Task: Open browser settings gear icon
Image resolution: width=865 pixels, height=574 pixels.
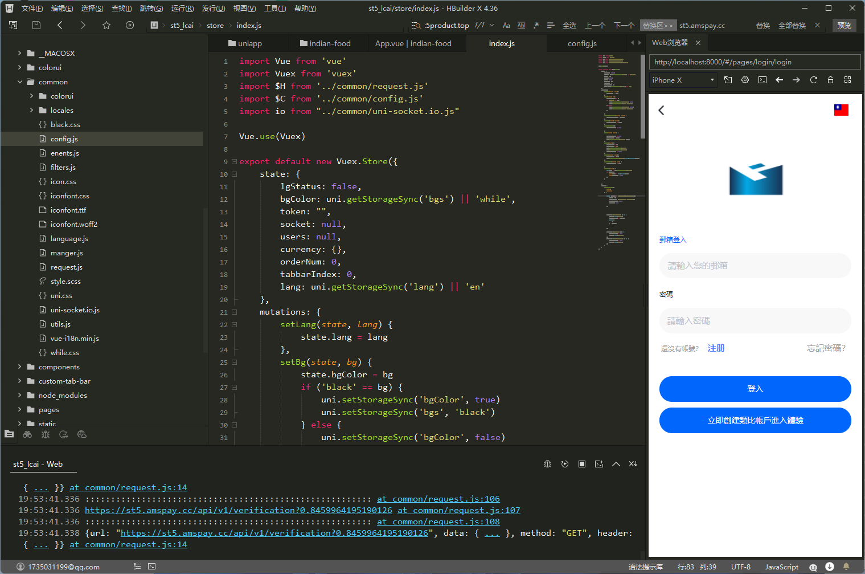Action: click(745, 80)
